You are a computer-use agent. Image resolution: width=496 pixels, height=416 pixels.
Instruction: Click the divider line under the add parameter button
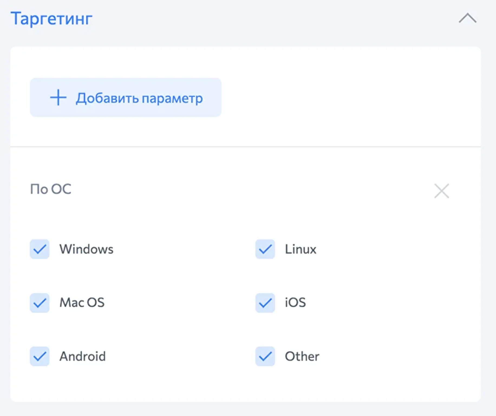pyautogui.click(x=245, y=147)
